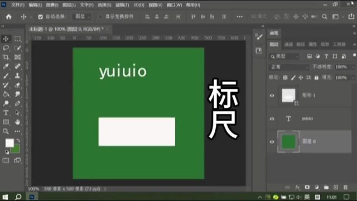Open the collapsed Brush Settings panel icon

point(259,36)
